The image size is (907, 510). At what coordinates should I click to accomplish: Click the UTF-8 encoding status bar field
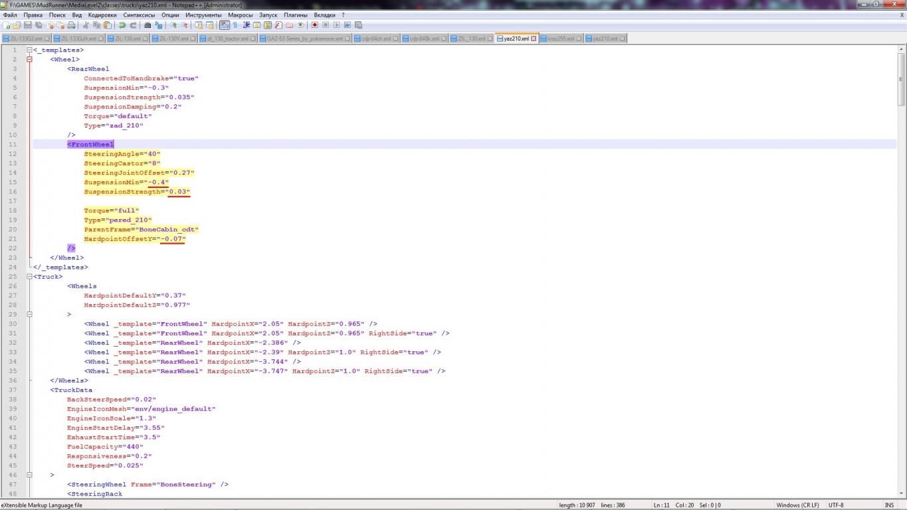coord(836,505)
